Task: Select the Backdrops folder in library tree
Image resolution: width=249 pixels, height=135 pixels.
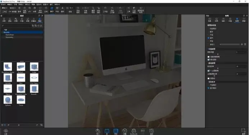Action: (x=10, y=35)
